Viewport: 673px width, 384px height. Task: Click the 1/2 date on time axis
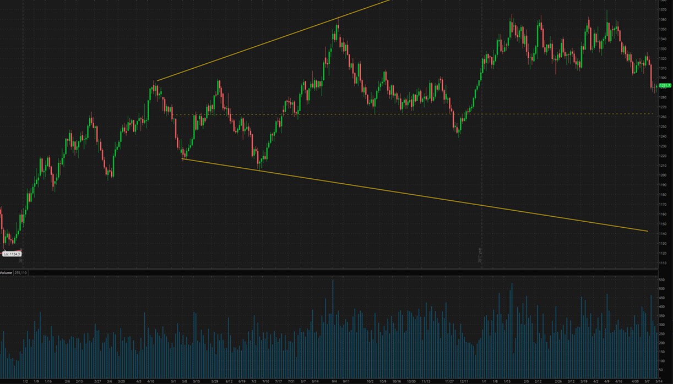click(25, 381)
